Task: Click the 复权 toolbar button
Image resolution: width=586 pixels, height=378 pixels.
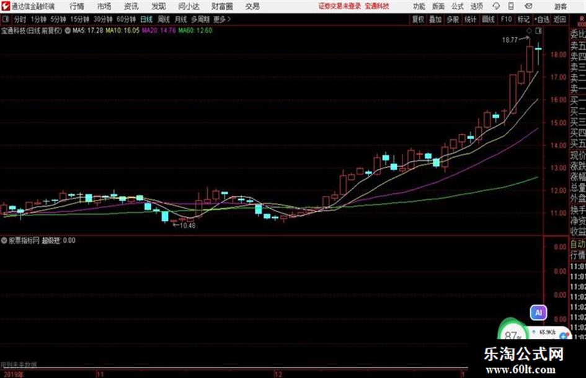Action: click(x=418, y=19)
